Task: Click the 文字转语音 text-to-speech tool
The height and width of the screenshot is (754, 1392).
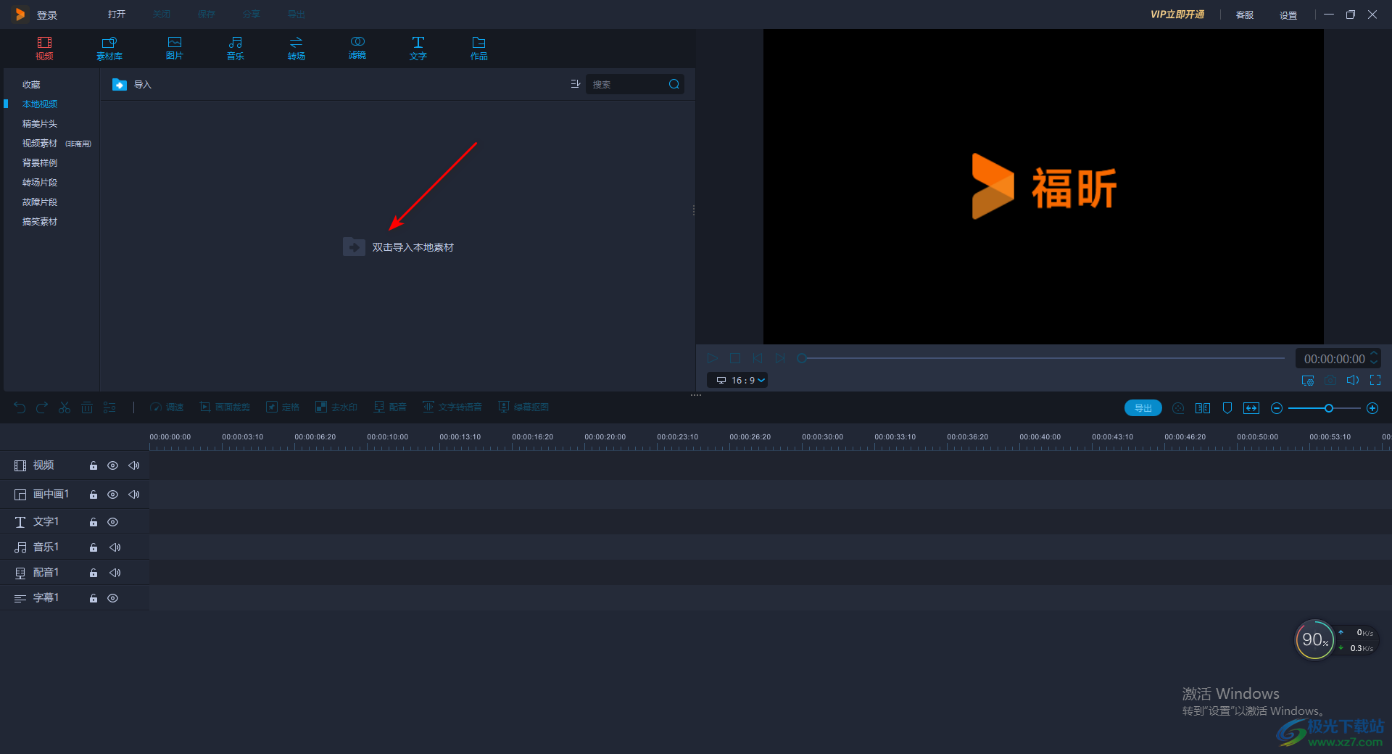Action: point(452,407)
